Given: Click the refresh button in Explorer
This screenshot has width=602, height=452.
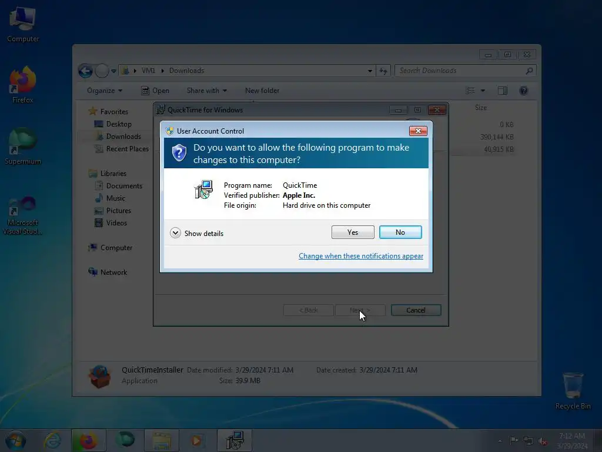Looking at the screenshot, I should tap(383, 71).
